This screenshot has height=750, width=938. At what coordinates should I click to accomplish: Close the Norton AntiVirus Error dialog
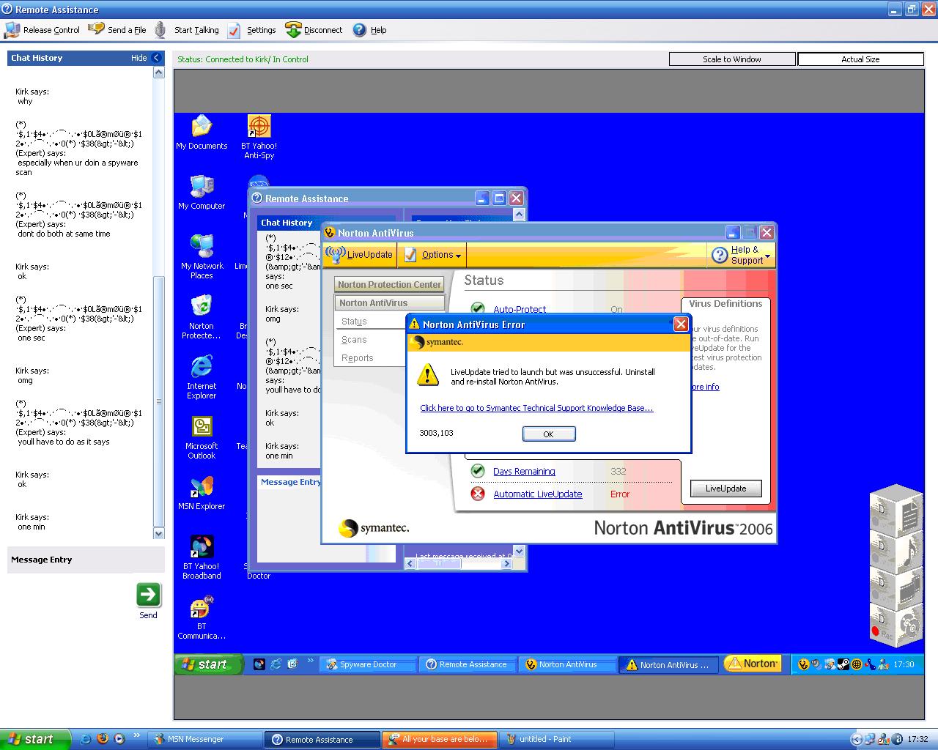click(681, 324)
